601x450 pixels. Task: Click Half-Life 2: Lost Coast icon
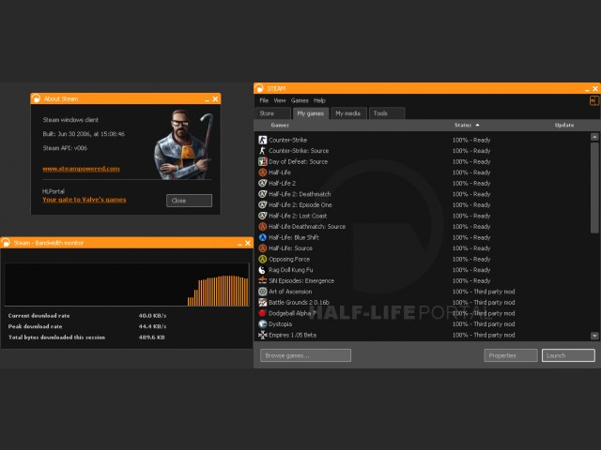pos(263,216)
